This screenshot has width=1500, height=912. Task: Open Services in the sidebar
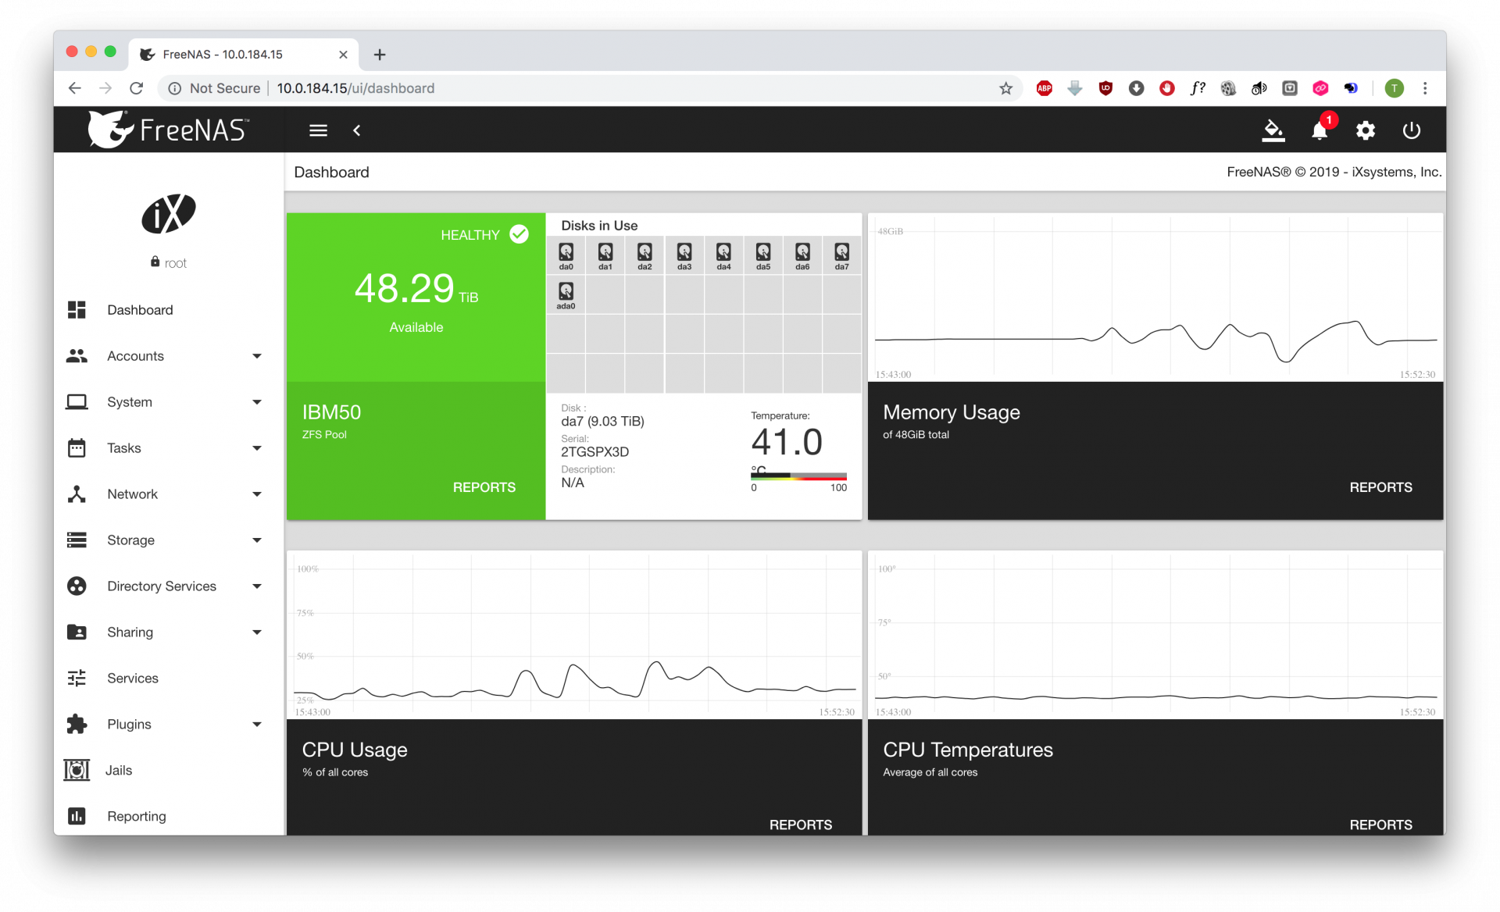point(169,679)
